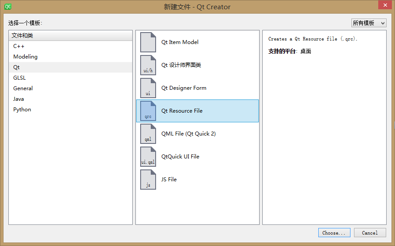395x246 pixels.
Task: Click the ui.qml QtQuick UI File icon
Action: [x=148, y=157]
